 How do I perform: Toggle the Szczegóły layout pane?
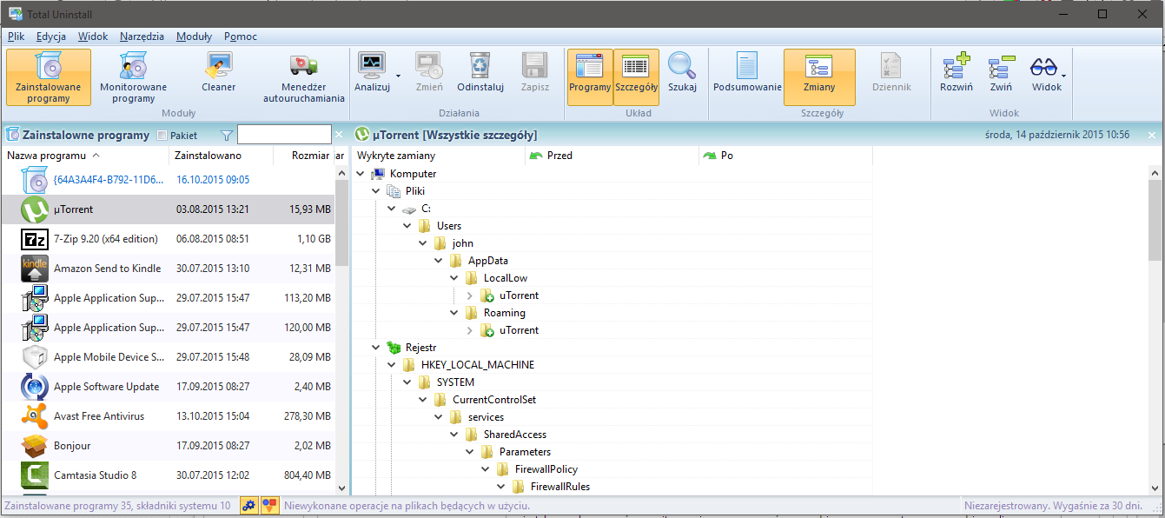(x=636, y=77)
